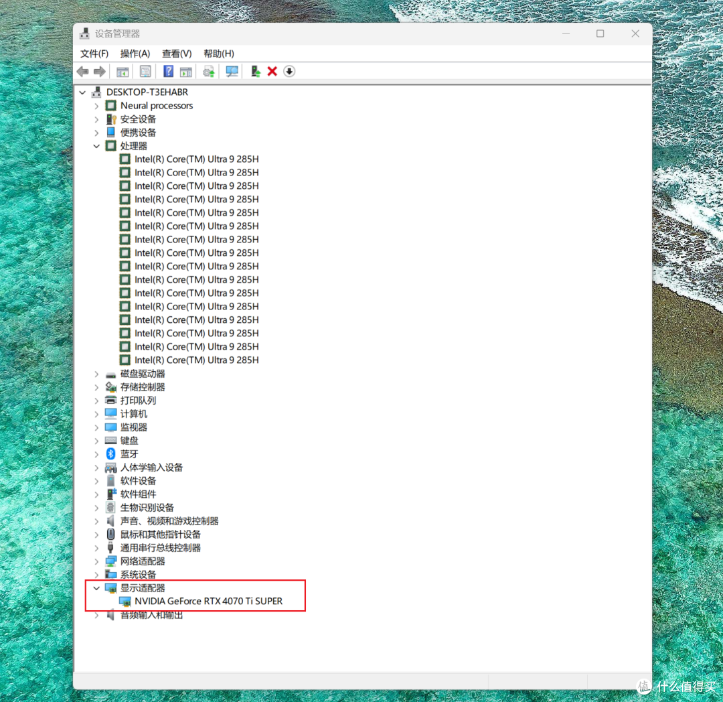Click the show/hide console tree toolbar icon
This screenshot has height=702, width=723.
(123, 72)
